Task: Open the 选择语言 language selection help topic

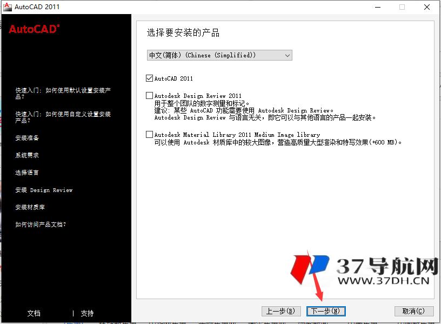Action: pos(28,173)
